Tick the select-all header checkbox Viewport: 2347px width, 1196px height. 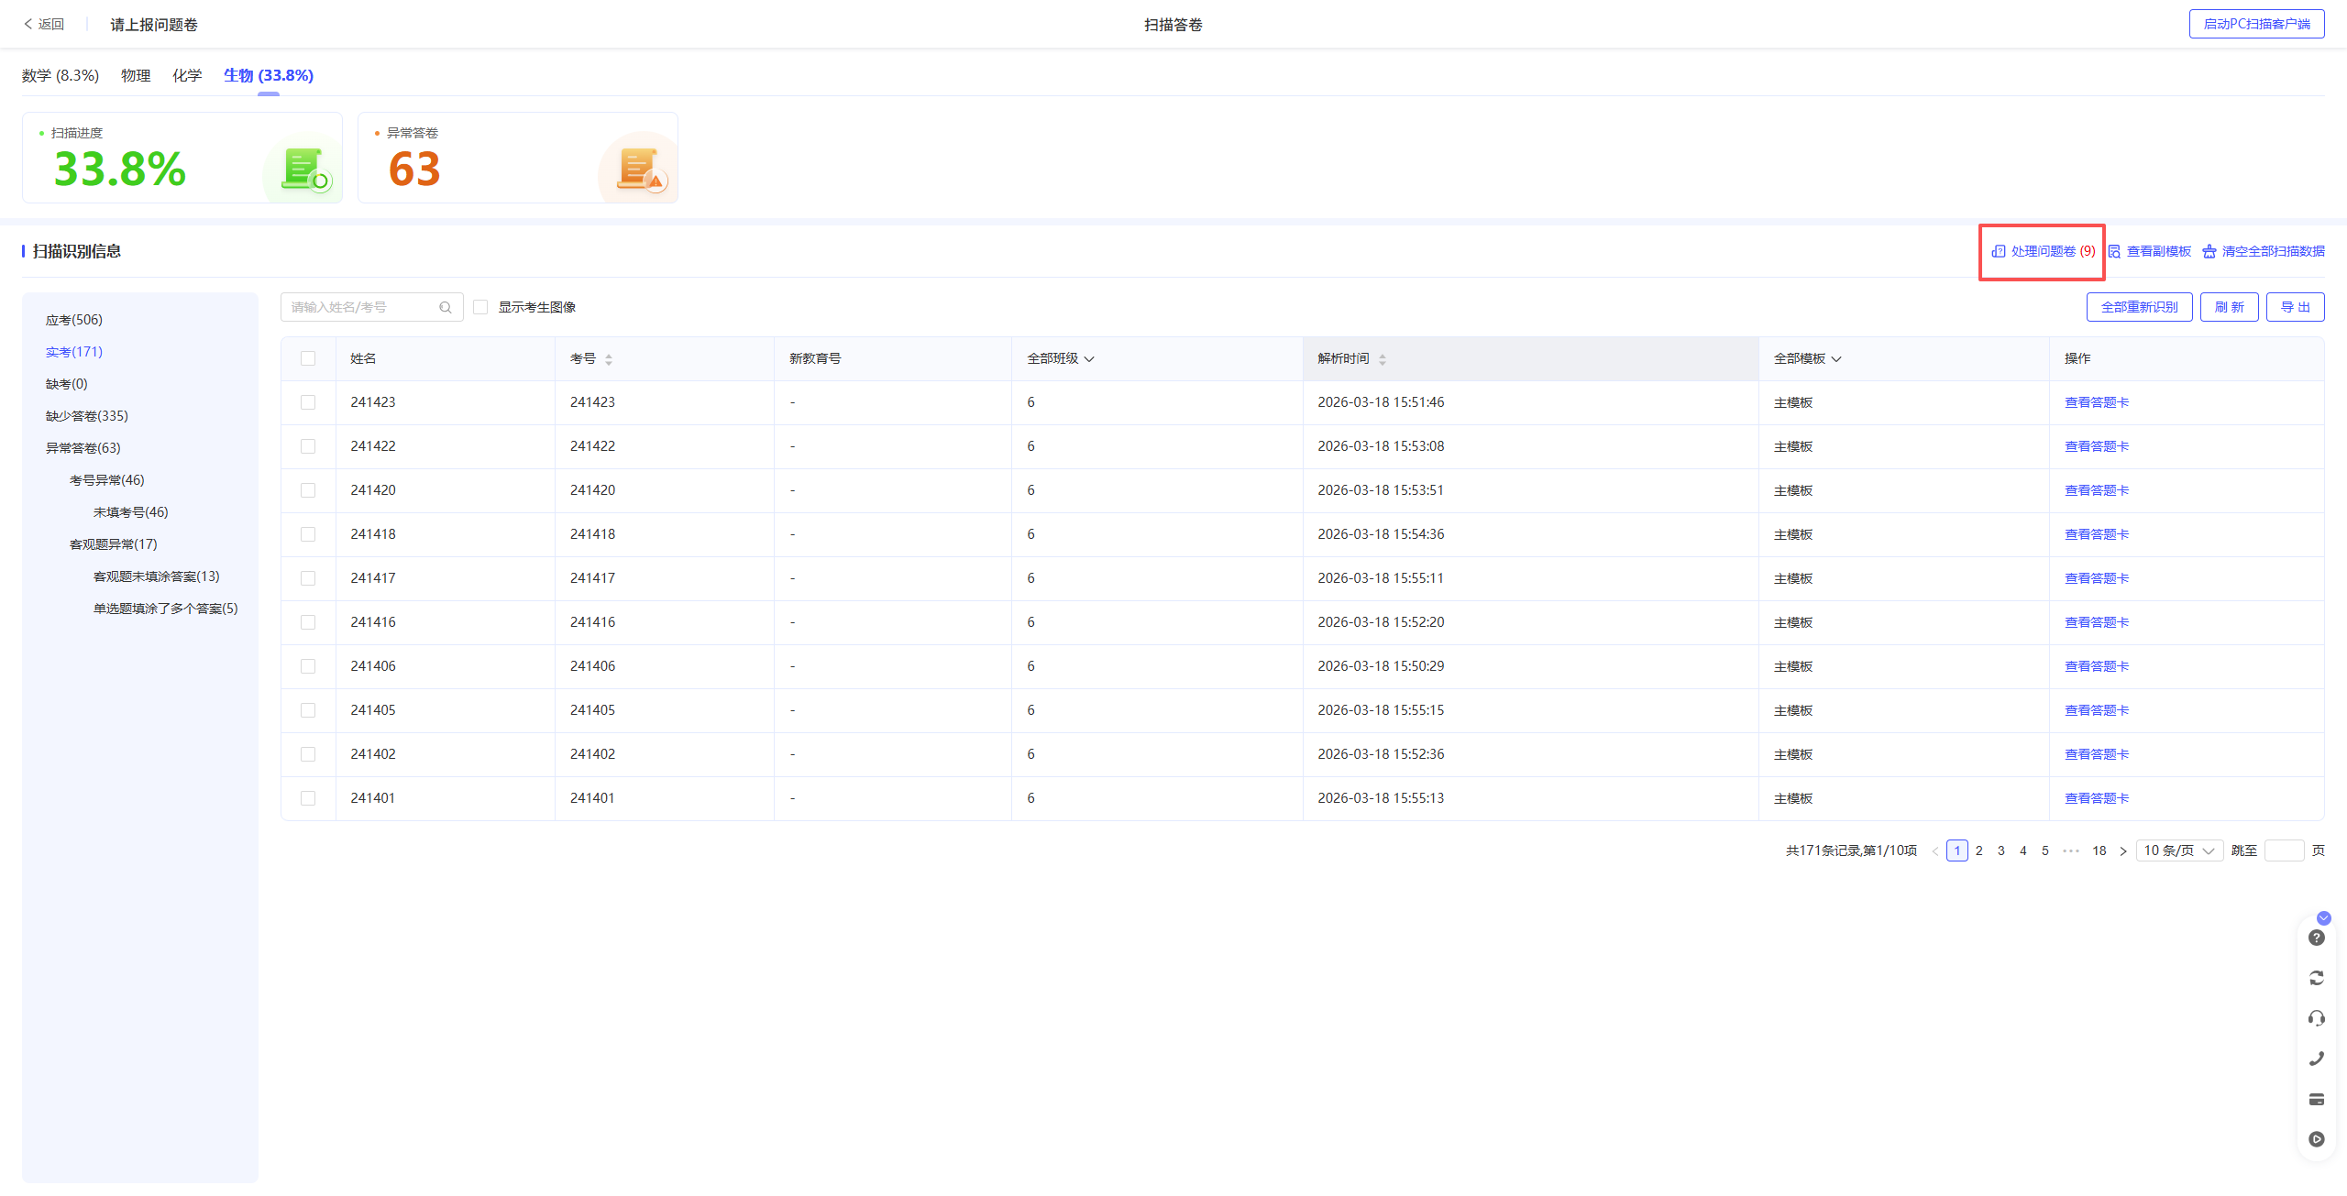point(308,358)
